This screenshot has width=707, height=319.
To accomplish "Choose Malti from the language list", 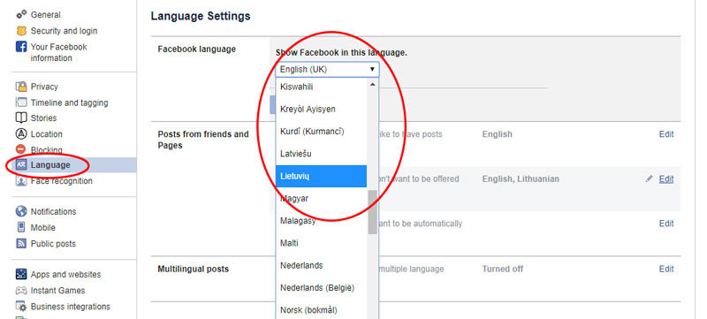I will pyautogui.click(x=321, y=243).
